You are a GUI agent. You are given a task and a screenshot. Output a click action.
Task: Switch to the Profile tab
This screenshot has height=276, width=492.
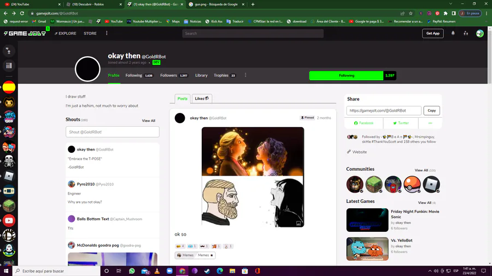pos(114,75)
